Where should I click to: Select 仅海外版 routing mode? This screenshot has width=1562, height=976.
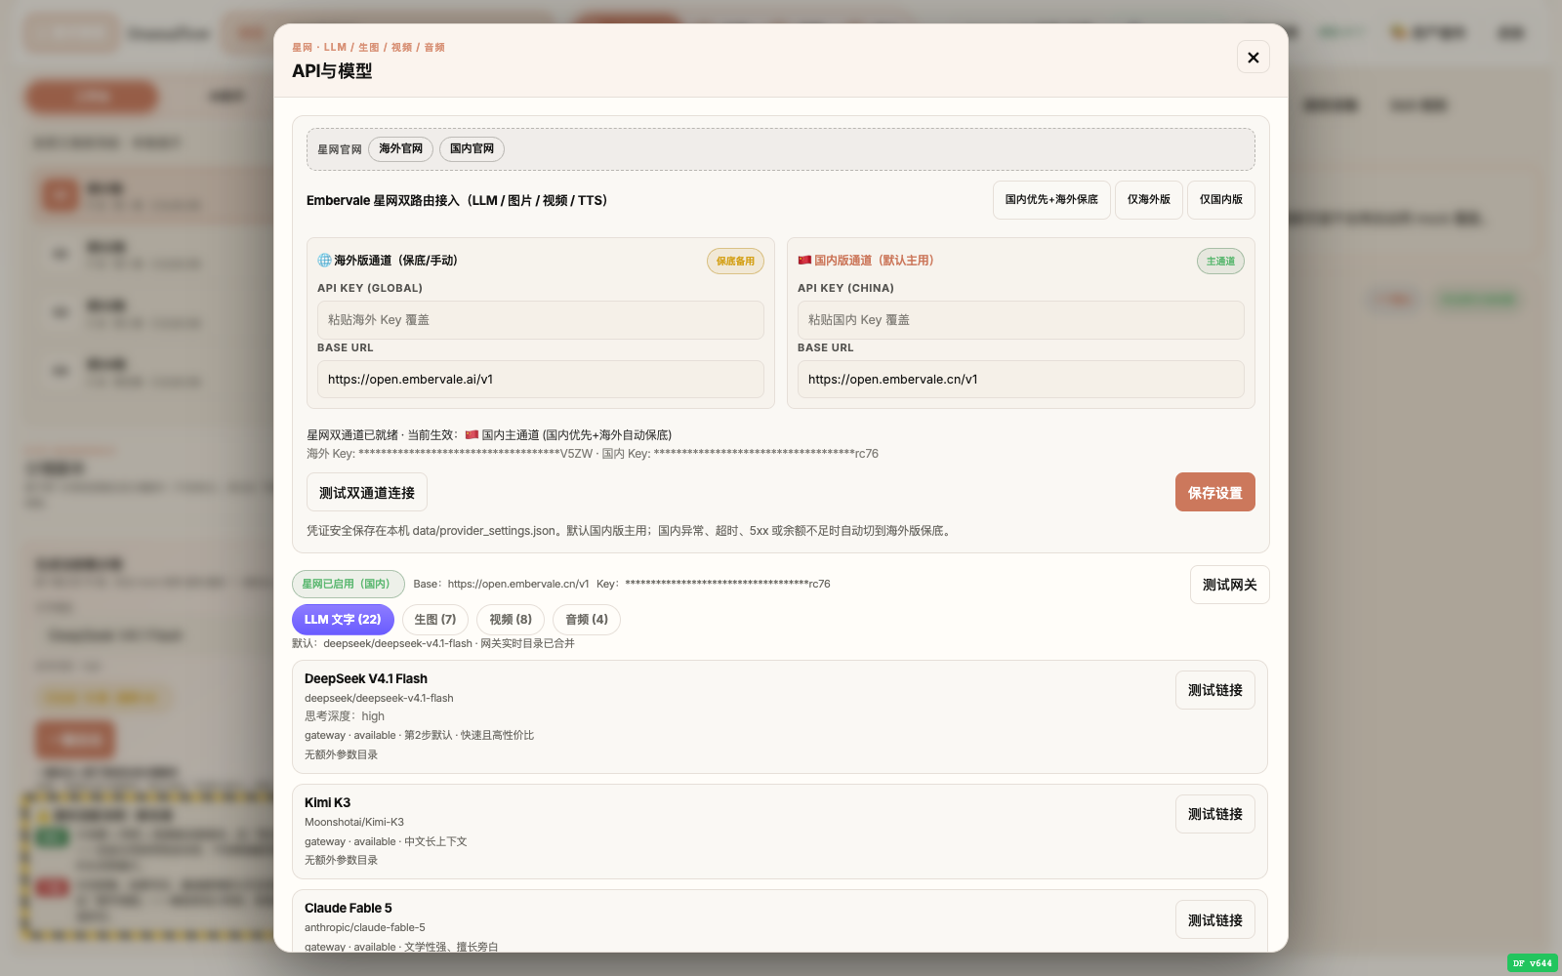tap(1149, 200)
